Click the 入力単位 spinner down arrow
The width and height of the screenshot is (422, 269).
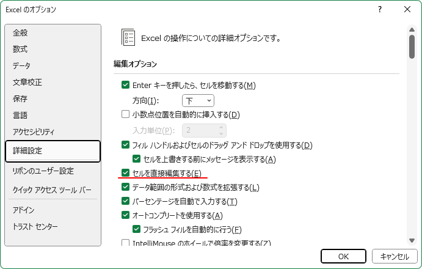tap(221, 133)
